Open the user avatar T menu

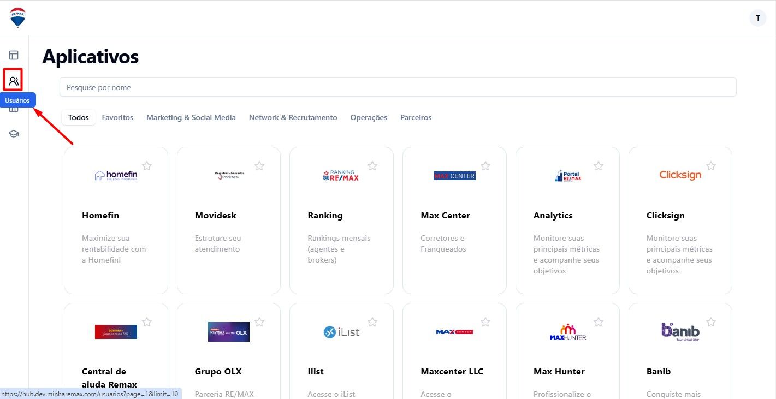tap(758, 18)
